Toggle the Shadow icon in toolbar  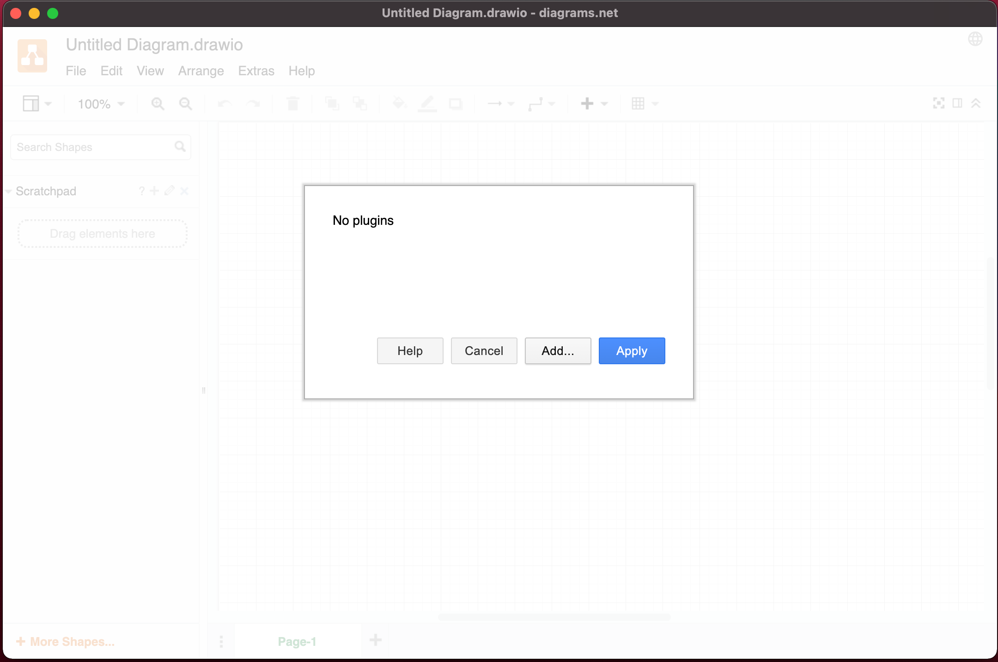click(x=456, y=104)
